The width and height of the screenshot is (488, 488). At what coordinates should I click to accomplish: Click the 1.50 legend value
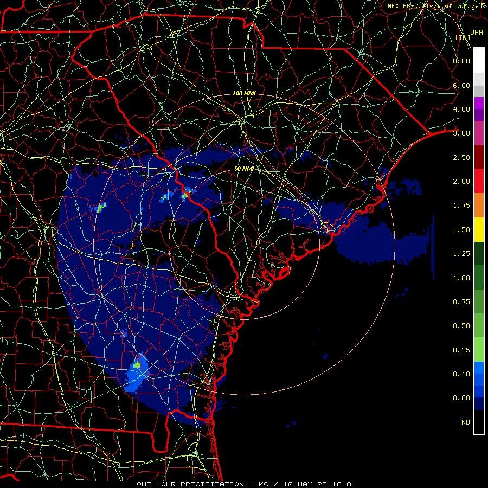coord(461,230)
